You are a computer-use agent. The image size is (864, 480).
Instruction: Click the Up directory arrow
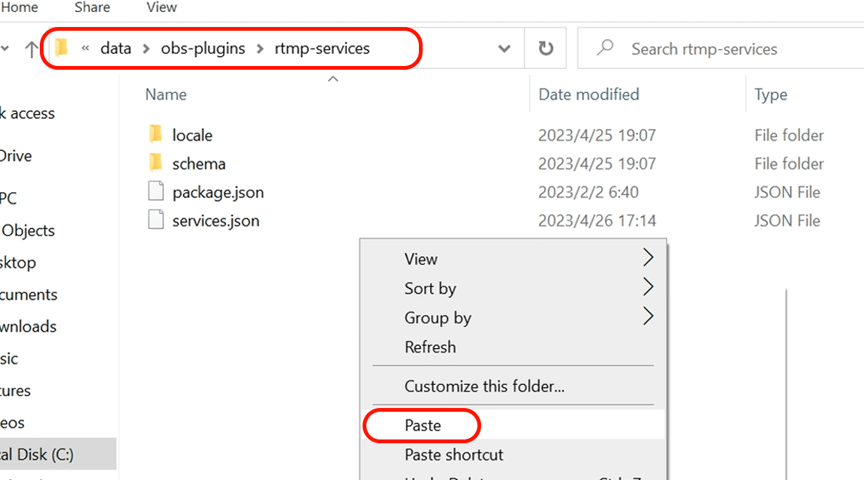tap(31, 49)
